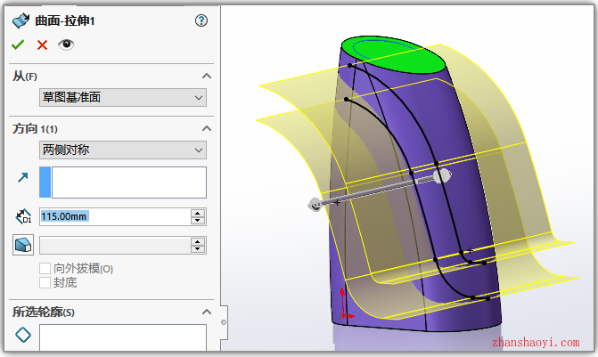Click the 115.00mm depth field
Image resolution: width=598 pixels, height=357 pixels.
click(x=115, y=216)
